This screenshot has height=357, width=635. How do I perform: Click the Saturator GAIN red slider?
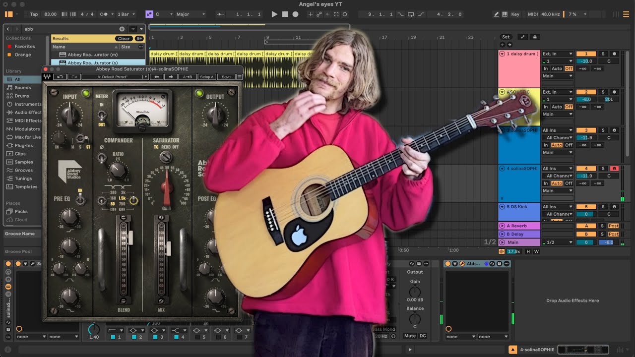click(167, 188)
